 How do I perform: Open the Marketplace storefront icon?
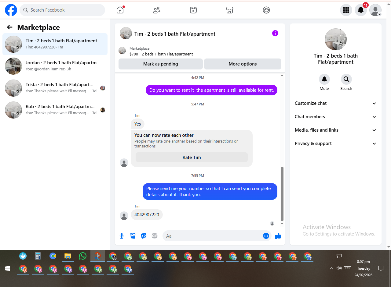pos(230,10)
